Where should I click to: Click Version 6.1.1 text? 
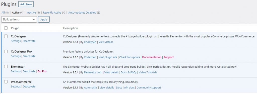(71, 88)
